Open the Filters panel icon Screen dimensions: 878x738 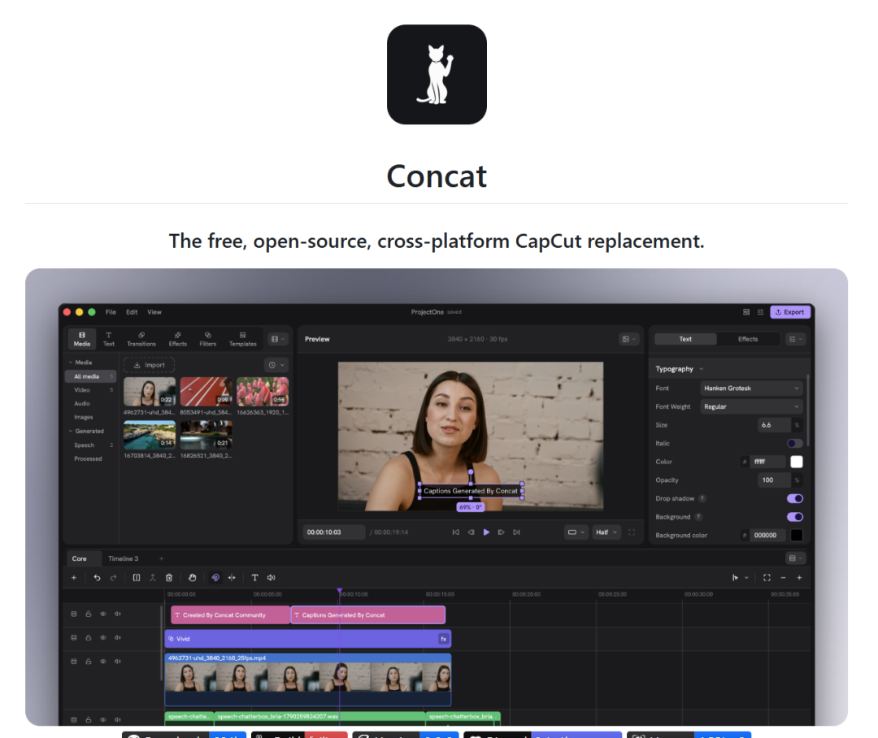click(208, 339)
